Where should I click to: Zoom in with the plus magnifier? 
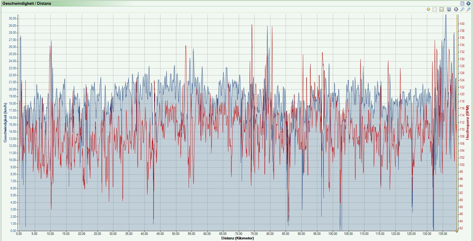click(x=468, y=9)
